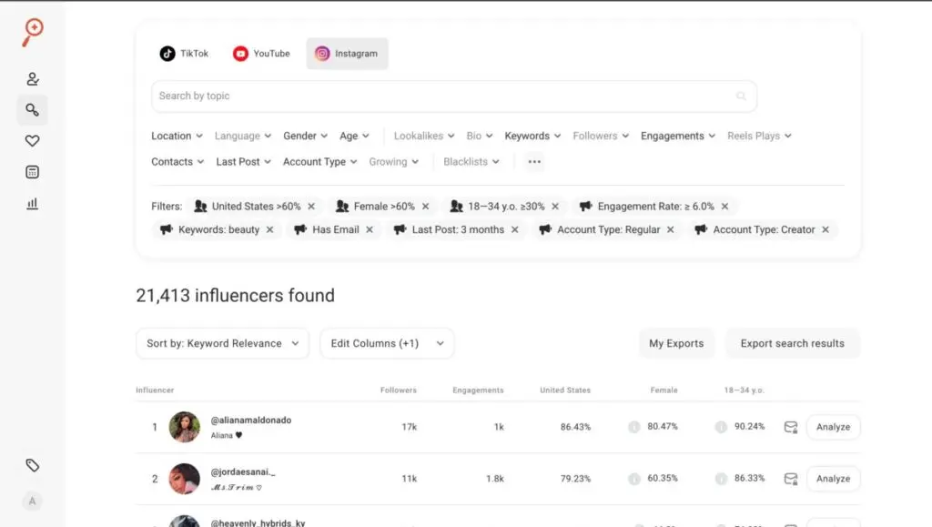Image resolution: width=932 pixels, height=527 pixels.
Task: Remove the Has Email filter
Action: (370, 230)
